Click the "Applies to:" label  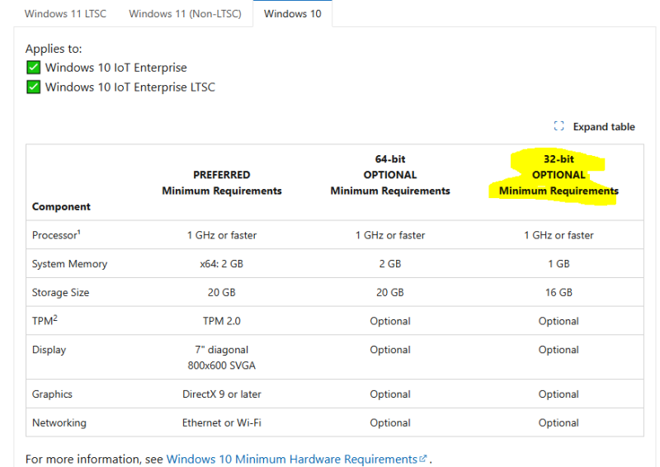[54, 49]
